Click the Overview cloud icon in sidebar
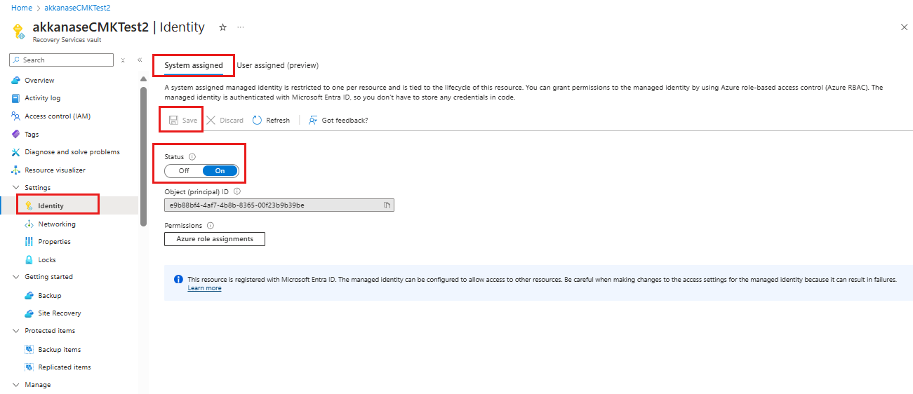Screen dimensions: 913x394 (15, 80)
